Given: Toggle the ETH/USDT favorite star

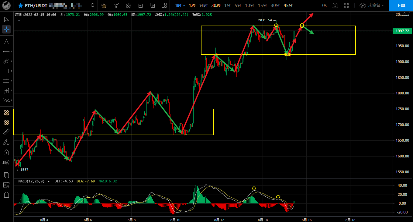Looking at the screenshot, I should point(21,5).
